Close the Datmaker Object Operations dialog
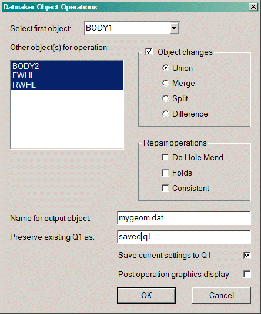The image size is (261, 314). click(253, 7)
